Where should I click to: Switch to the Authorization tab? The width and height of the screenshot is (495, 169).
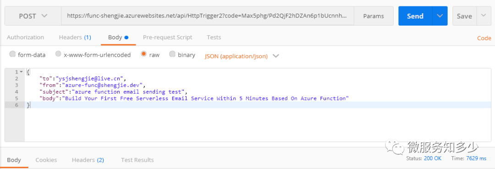point(26,37)
